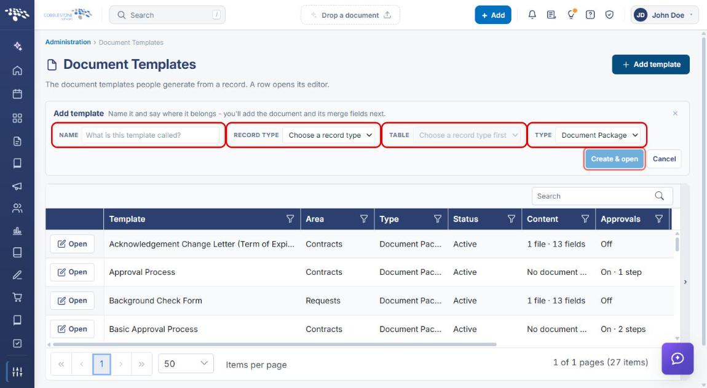
Task: Filter the Type column
Action: (437, 219)
